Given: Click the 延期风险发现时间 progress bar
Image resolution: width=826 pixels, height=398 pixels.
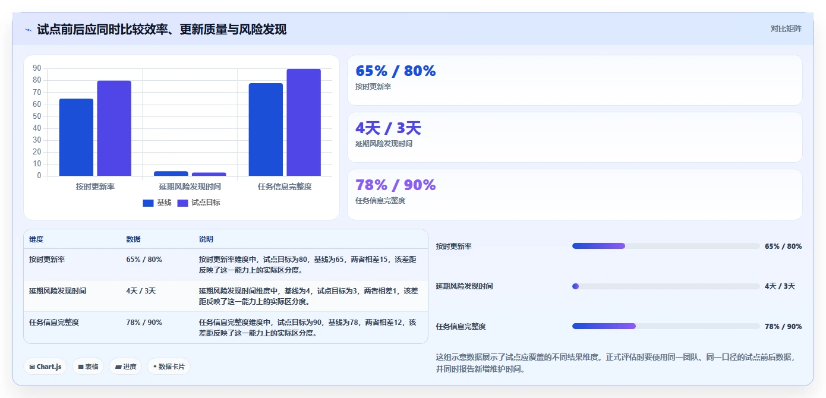Looking at the screenshot, I should coord(666,286).
